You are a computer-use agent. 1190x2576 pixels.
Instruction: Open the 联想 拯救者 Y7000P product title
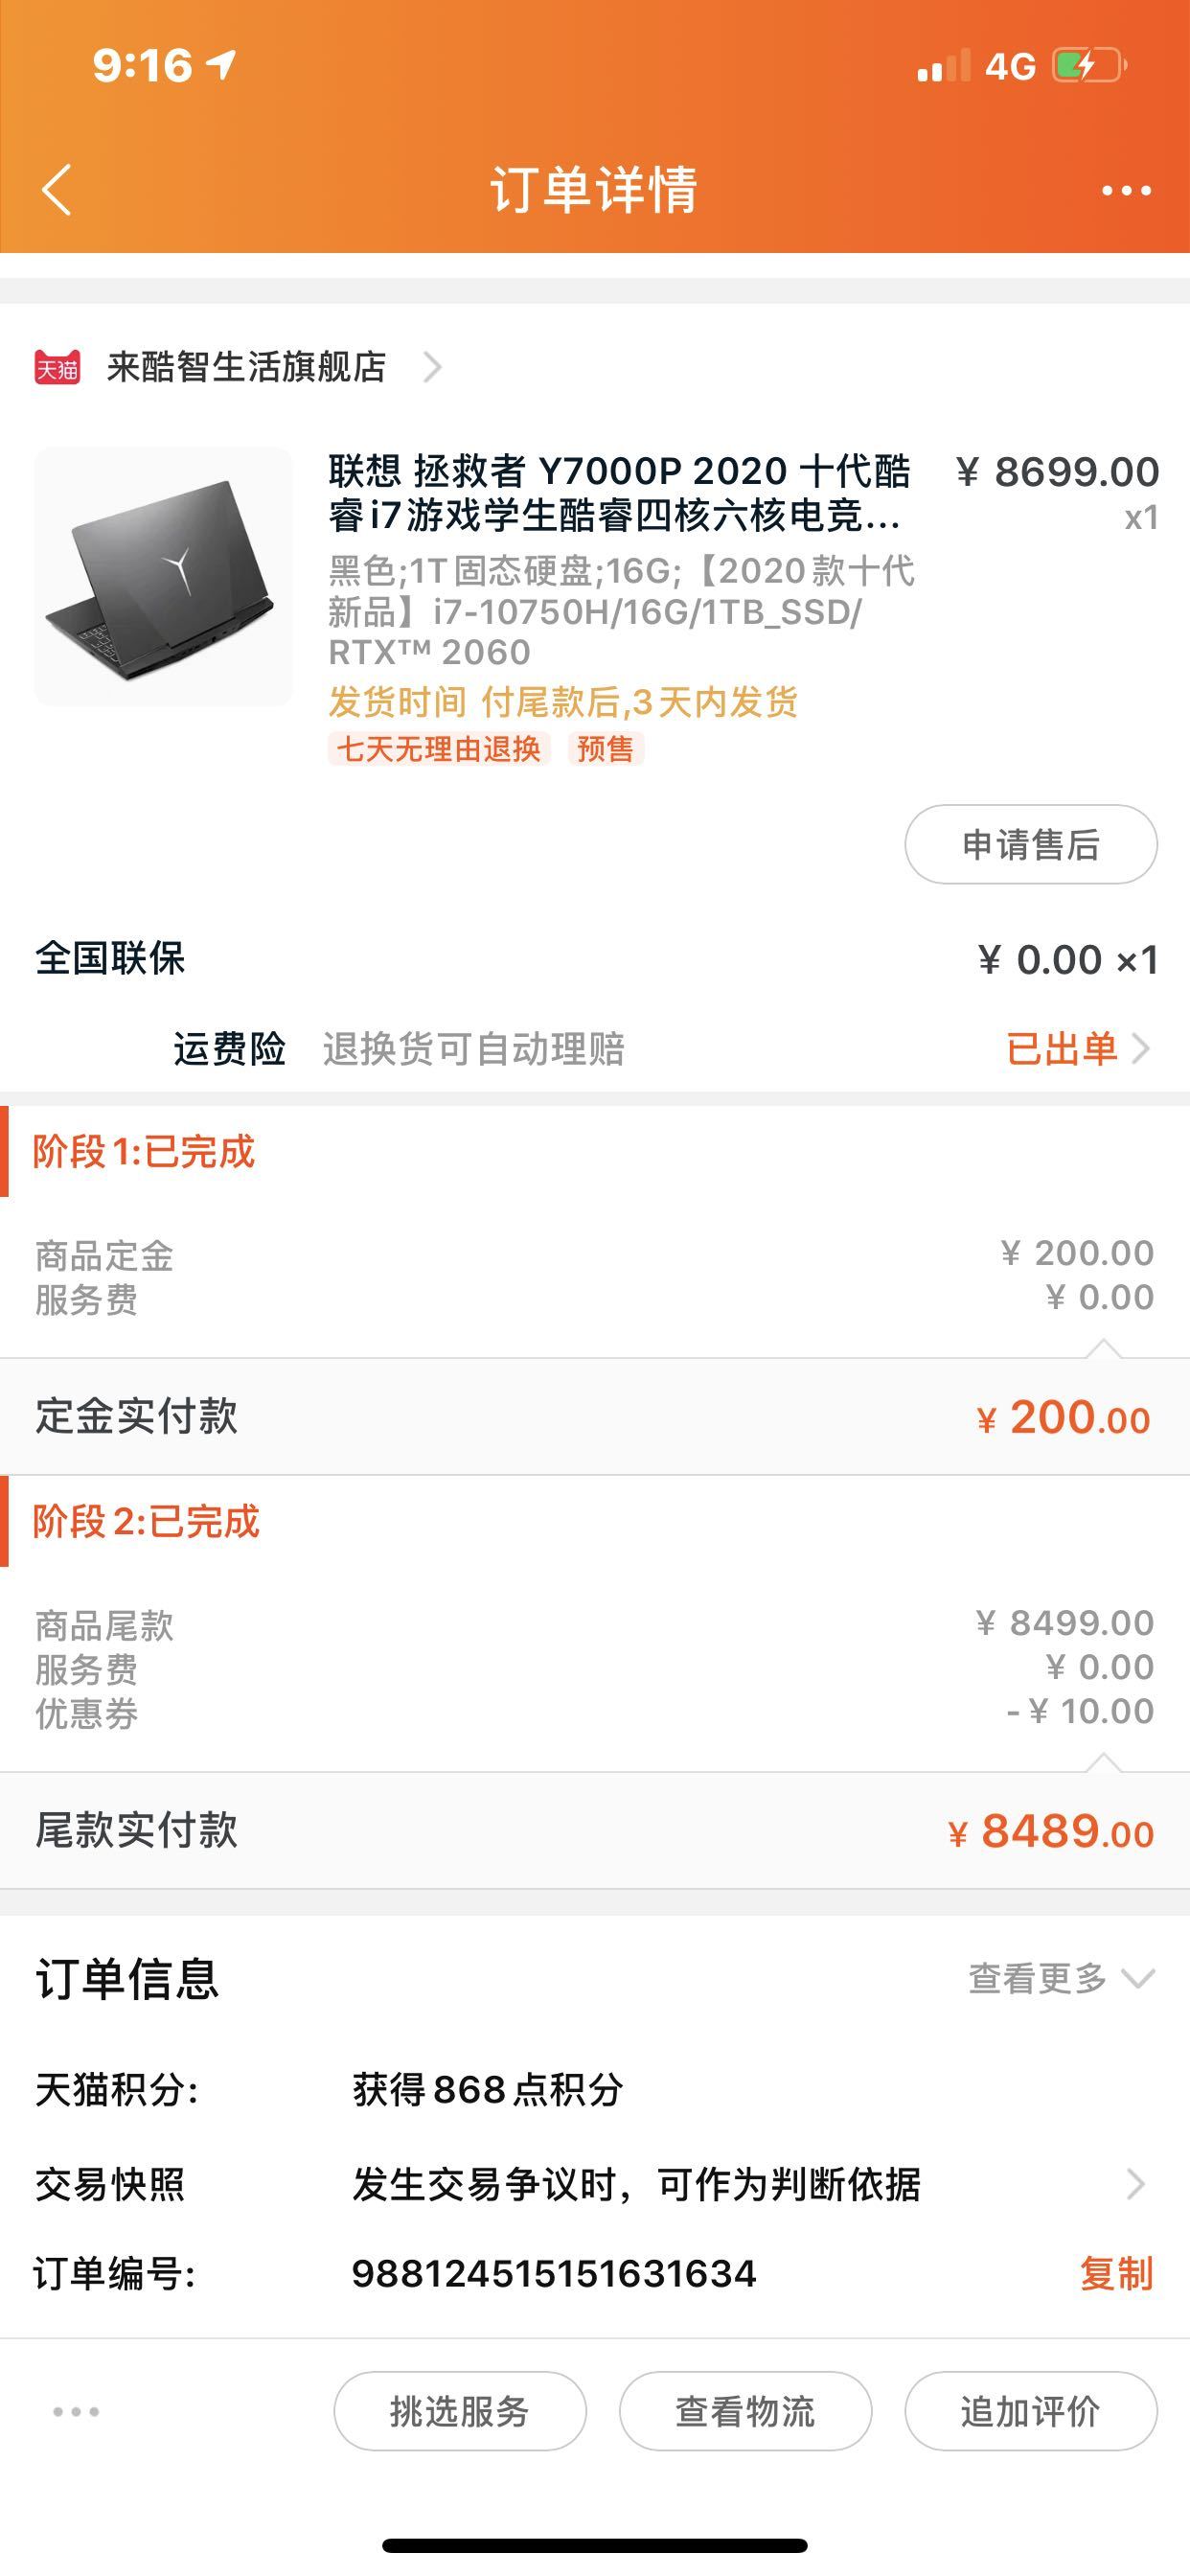[x=619, y=493]
